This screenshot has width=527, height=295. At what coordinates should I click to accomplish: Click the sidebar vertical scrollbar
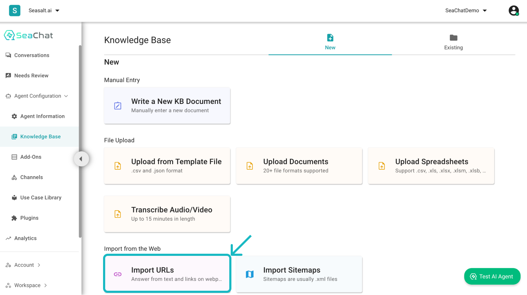[x=80, y=141]
